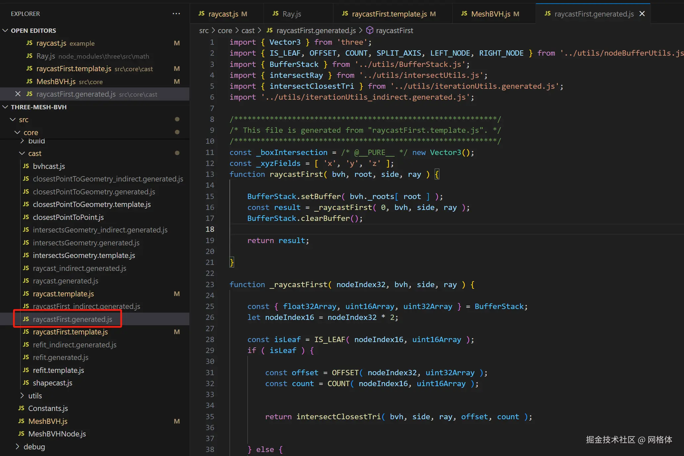The image size is (684, 456).
Task: Click line number 18 in gutter
Action: tap(210, 229)
